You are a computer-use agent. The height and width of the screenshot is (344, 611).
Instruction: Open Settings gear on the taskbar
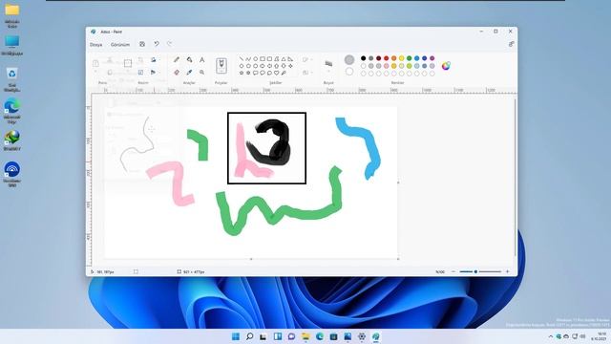pos(362,336)
